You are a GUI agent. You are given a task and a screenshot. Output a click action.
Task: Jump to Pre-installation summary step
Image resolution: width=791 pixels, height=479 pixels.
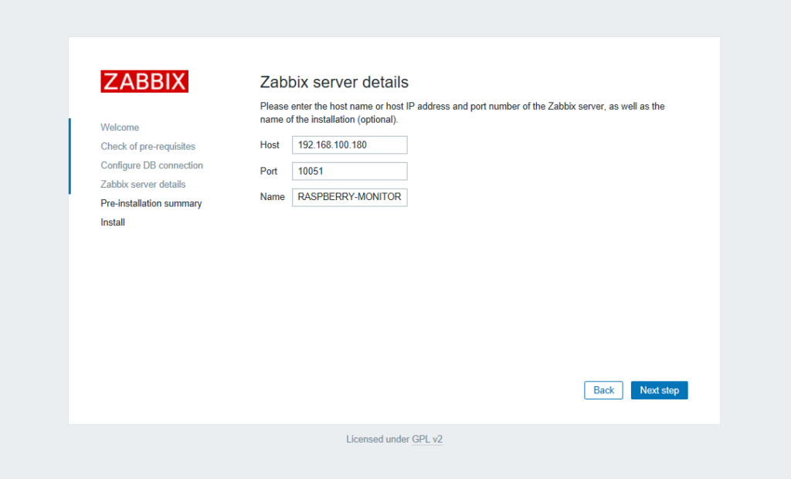click(151, 203)
